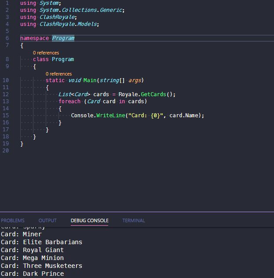Image resolution: width=274 pixels, height=278 pixels.
Task: Click the GetCards method call
Action: pyautogui.click(x=153, y=94)
